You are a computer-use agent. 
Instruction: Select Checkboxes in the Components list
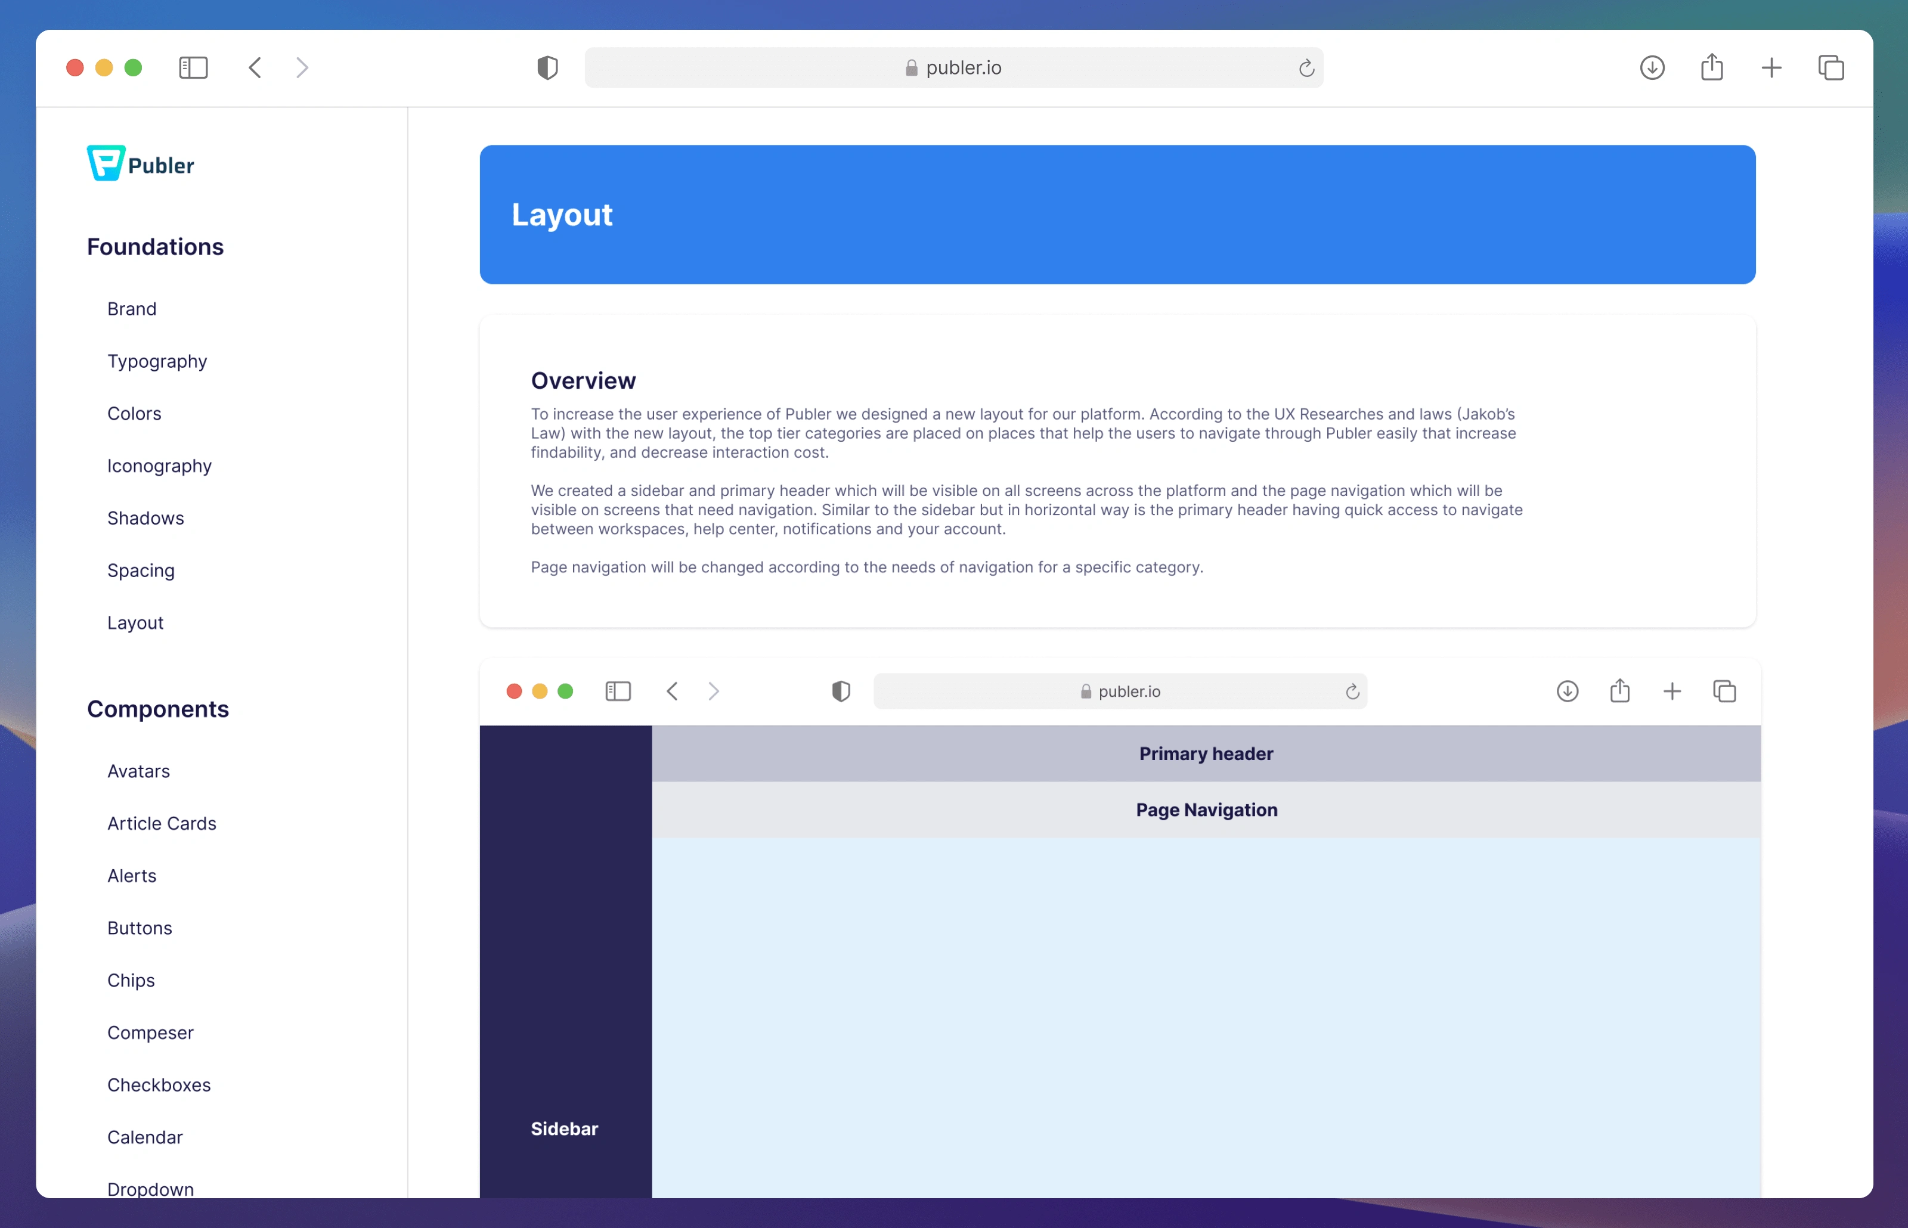pyautogui.click(x=159, y=1084)
